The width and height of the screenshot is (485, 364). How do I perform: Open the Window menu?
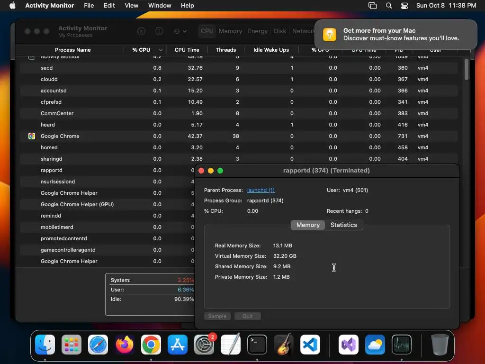[160, 6]
